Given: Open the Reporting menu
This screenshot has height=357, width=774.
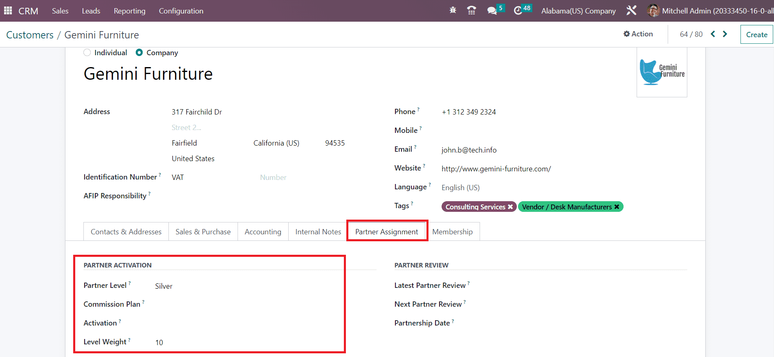Looking at the screenshot, I should (x=130, y=11).
